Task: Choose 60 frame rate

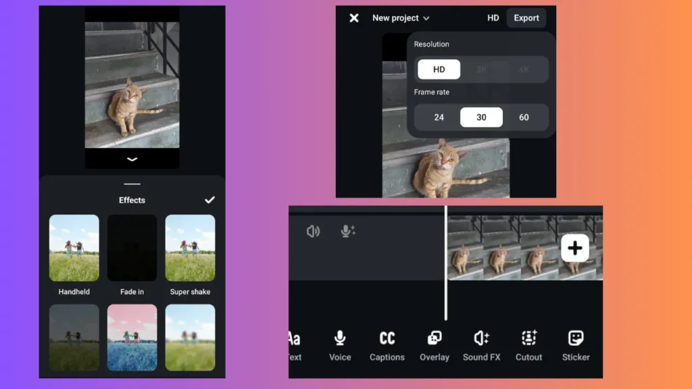Action: (524, 118)
